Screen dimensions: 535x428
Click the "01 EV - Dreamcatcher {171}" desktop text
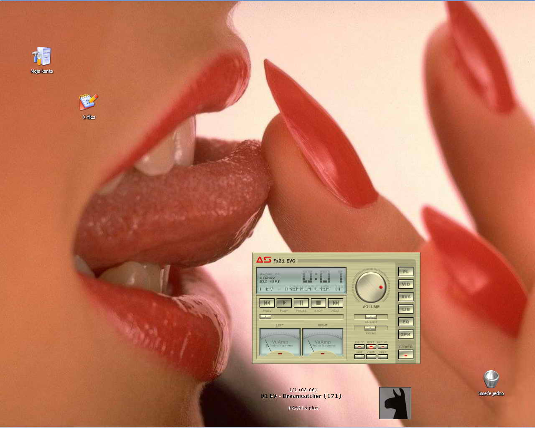tap(301, 396)
